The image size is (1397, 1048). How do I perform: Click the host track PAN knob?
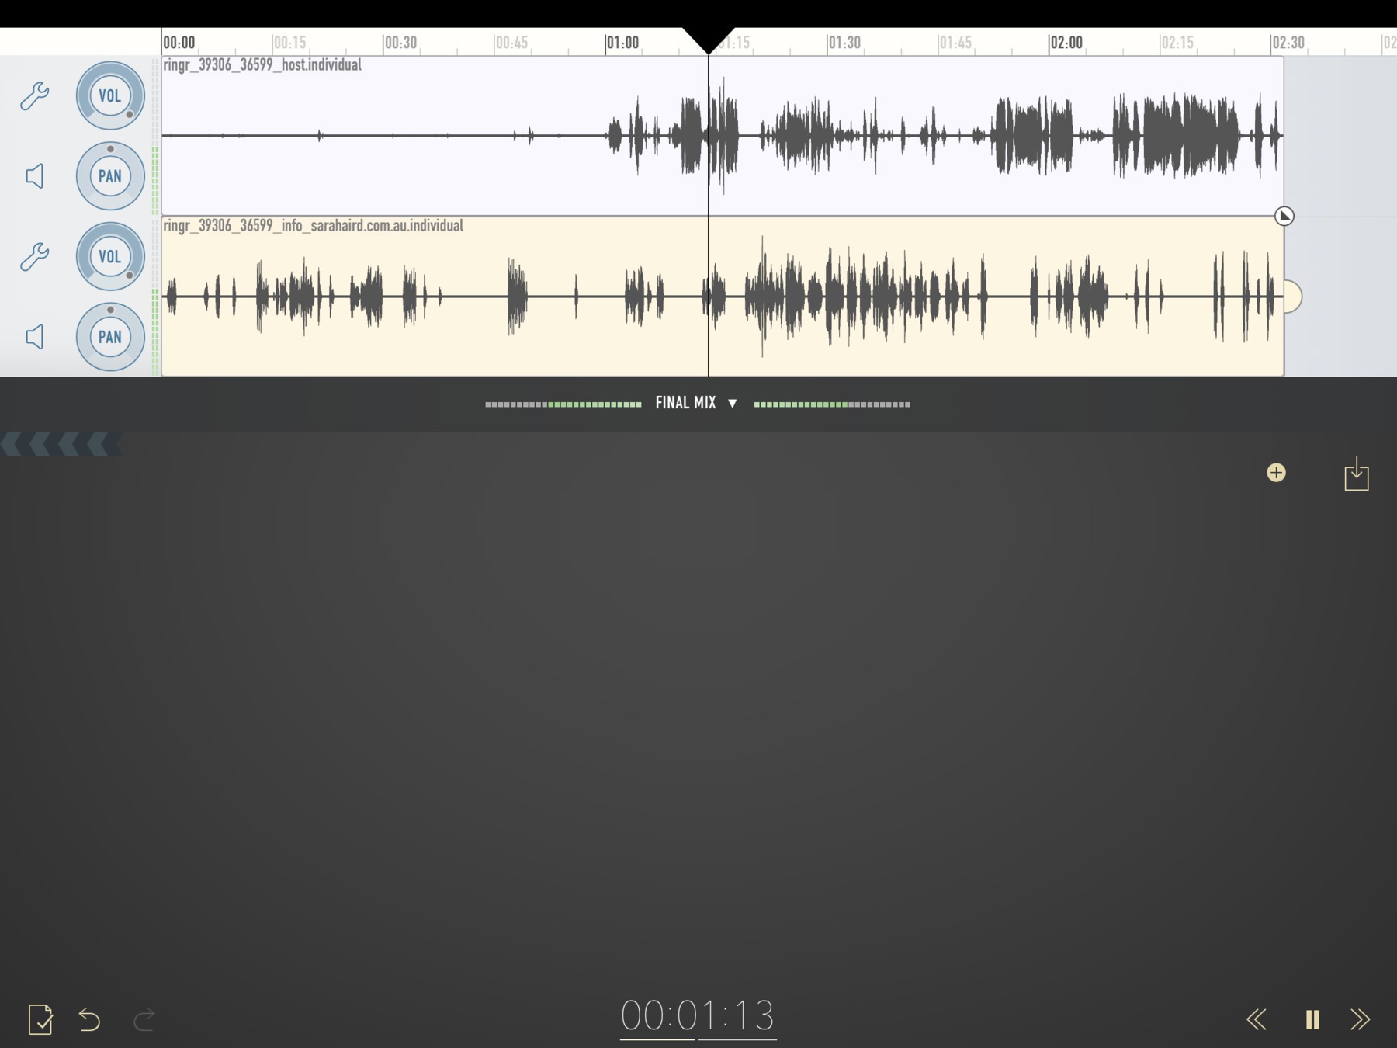[x=110, y=176]
